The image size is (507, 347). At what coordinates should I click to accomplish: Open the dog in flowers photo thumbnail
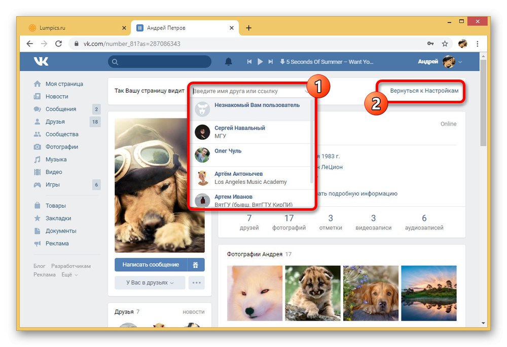tap(371, 293)
